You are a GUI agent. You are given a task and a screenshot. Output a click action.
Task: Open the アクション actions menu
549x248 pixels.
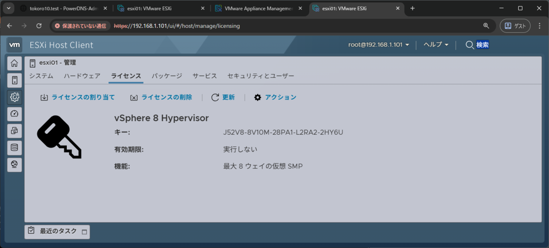click(x=275, y=97)
